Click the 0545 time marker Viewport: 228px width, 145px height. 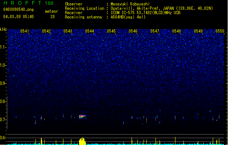click(x=111, y=31)
